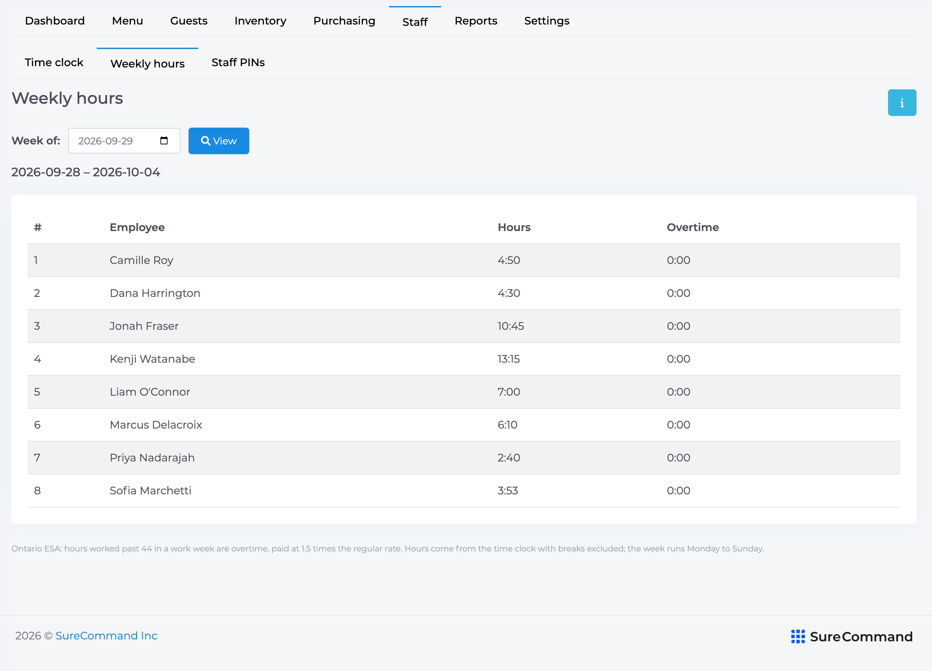This screenshot has height=671, width=932.
Task: Click the SureCommand logo in footer
Action: pos(851,636)
